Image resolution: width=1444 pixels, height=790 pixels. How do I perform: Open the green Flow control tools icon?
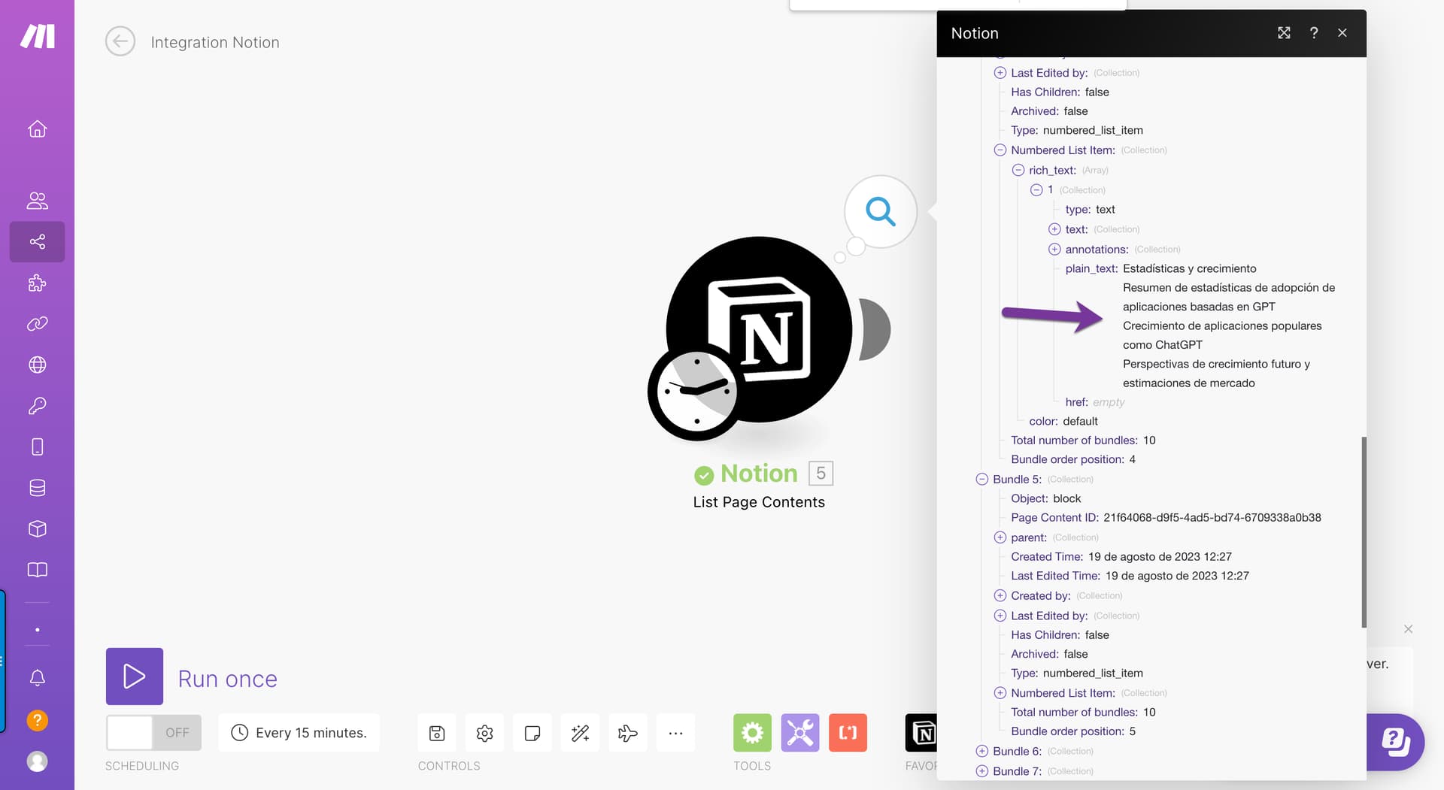click(752, 733)
